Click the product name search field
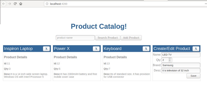 pos(75,38)
